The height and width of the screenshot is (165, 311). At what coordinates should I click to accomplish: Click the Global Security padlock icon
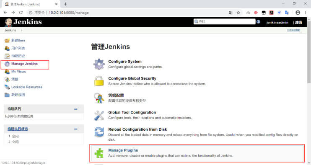tap(99, 81)
